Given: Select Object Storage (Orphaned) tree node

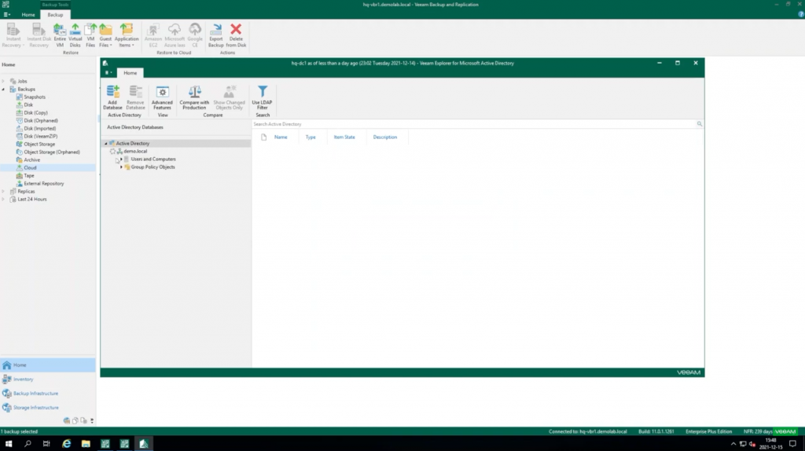Looking at the screenshot, I should 51,152.
